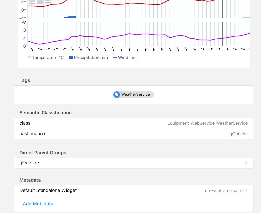Click the purple Wind legend line marker

click(115, 57)
